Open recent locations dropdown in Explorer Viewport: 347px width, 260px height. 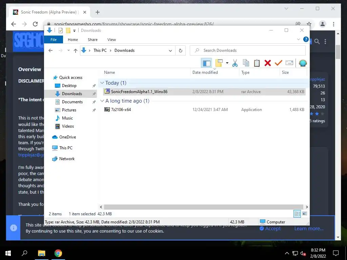(68, 50)
